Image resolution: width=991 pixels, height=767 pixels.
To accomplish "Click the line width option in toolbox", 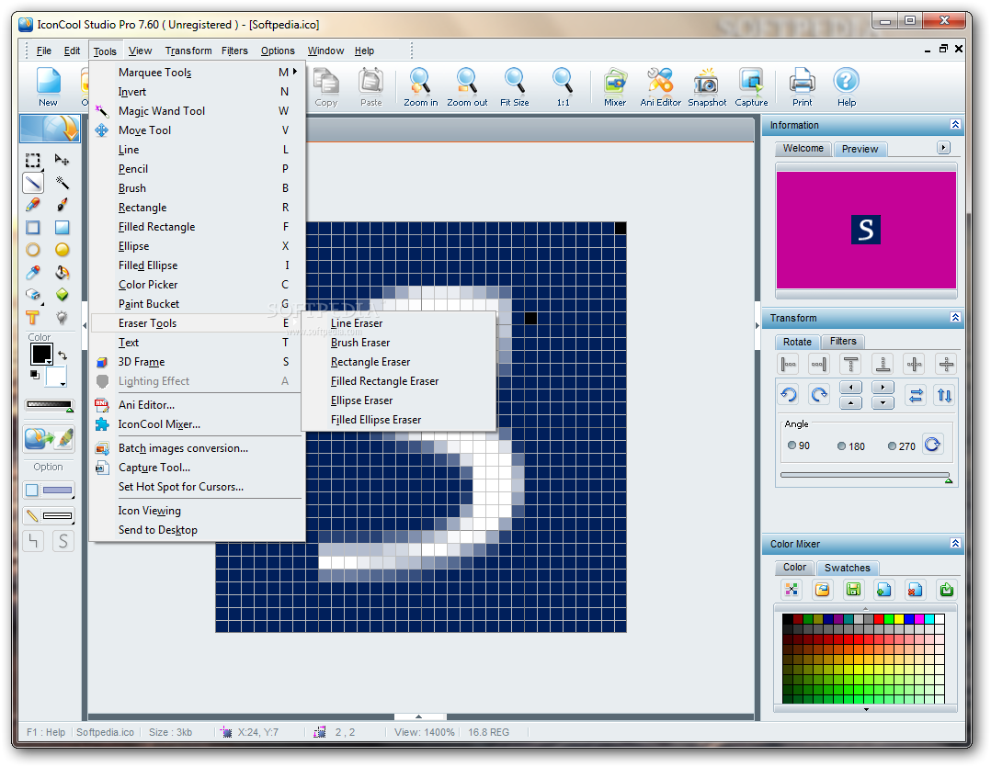I will [x=49, y=515].
